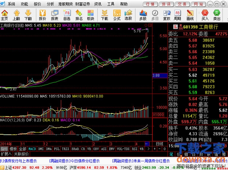Click the 行情 button at top right

(151, 4)
